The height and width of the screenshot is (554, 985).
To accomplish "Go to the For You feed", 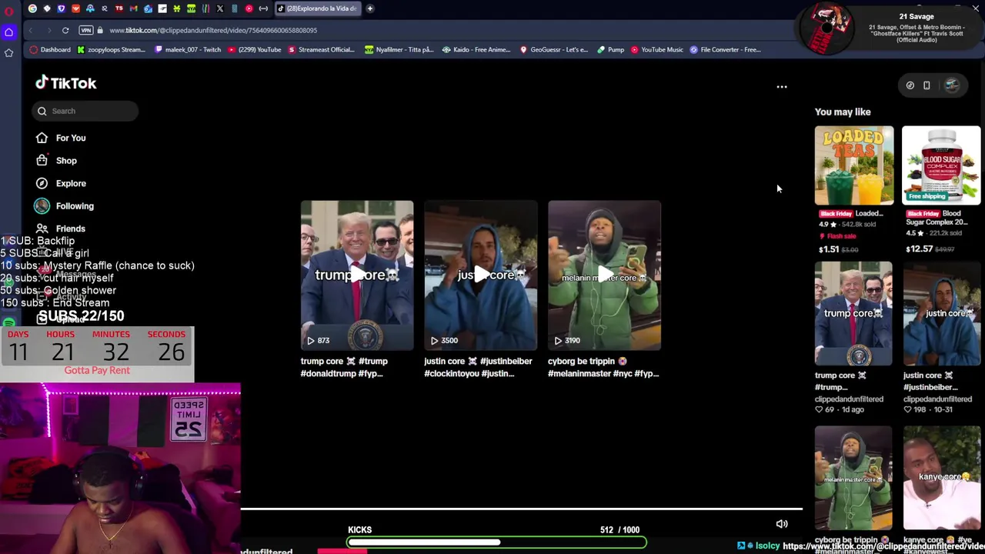I will (x=71, y=138).
